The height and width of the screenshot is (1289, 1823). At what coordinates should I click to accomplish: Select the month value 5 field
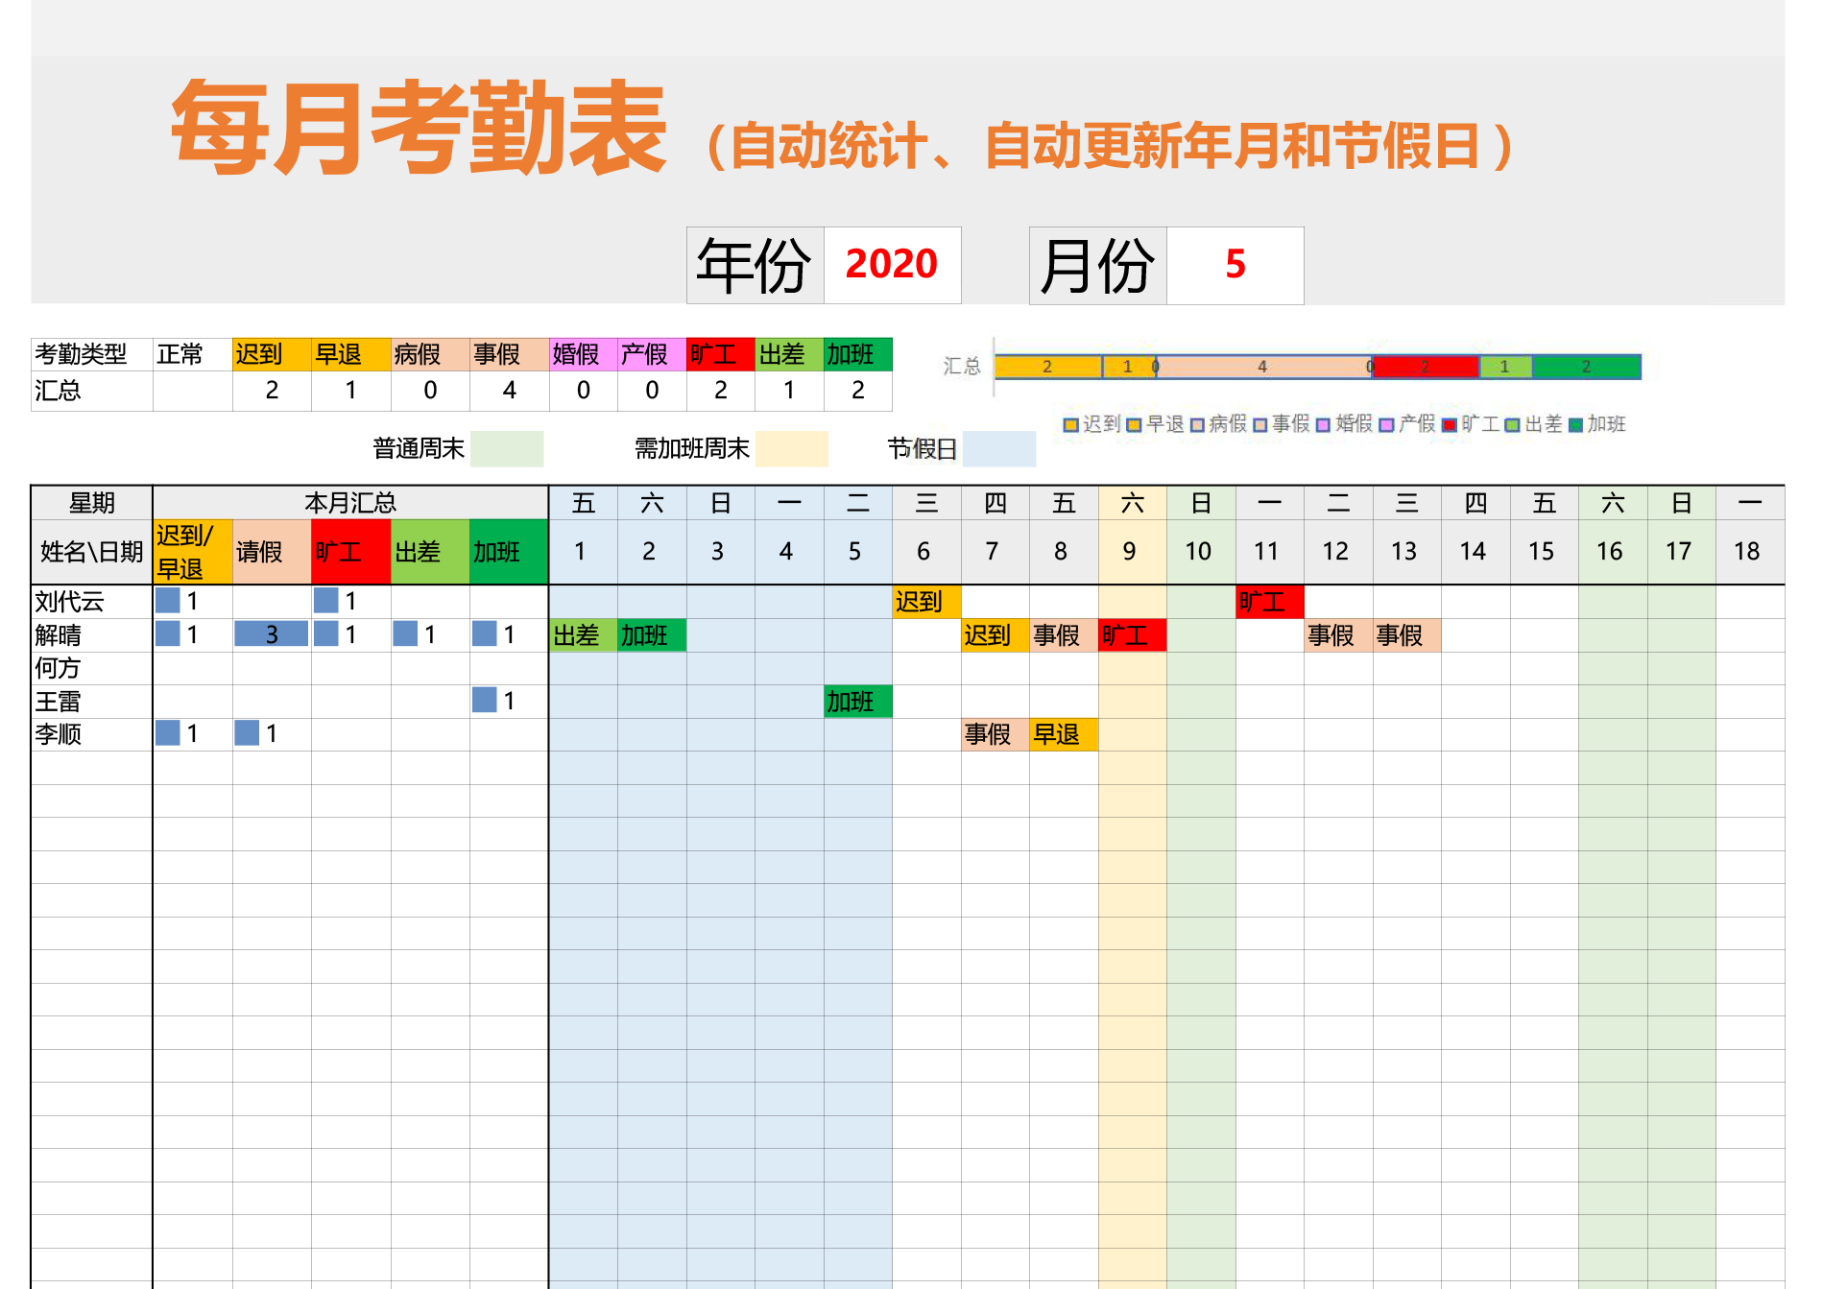point(1235,264)
